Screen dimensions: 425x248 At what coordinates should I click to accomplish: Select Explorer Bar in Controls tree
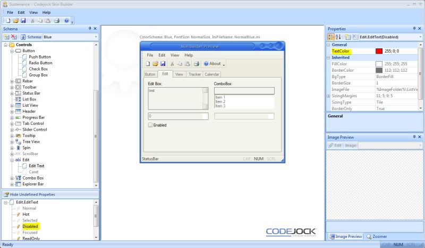(33, 184)
